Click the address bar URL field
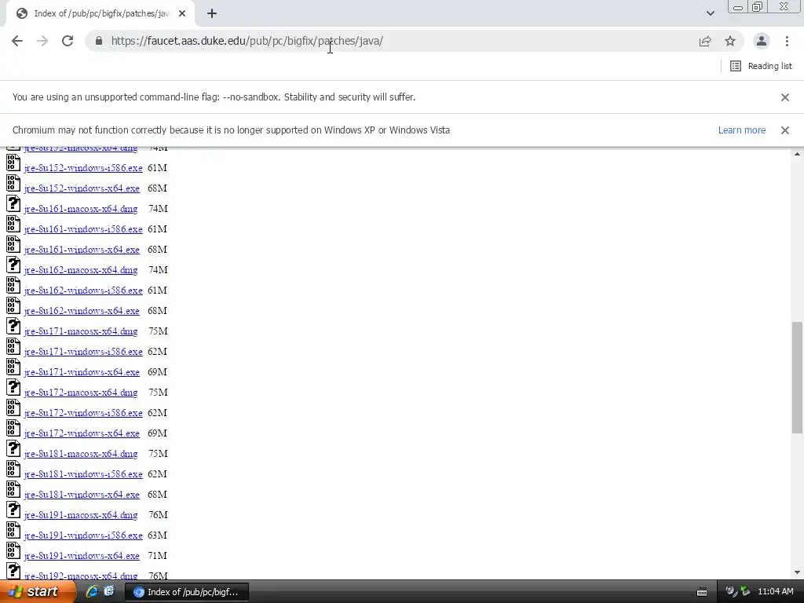The image size is (804, 603). pyautogui.click(x=400, y=41)
